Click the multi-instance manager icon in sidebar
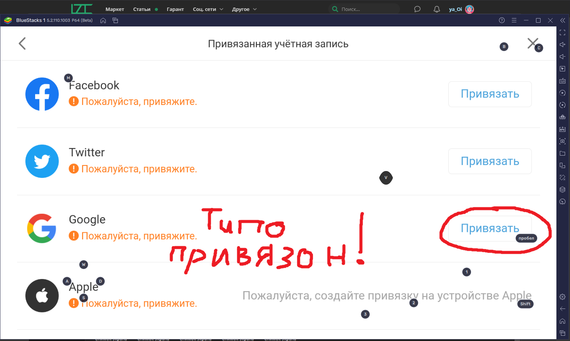The image size is (570, 341). pyautogui.click(x=562, y=165)
